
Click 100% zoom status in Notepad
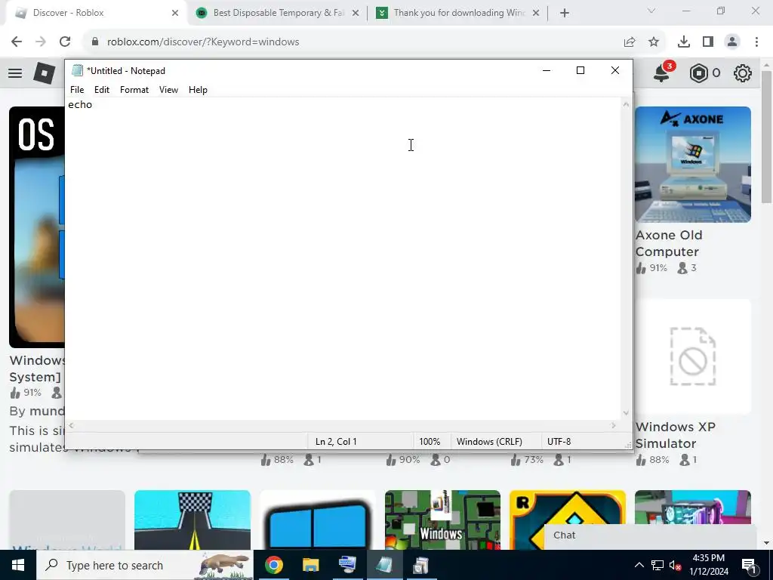point(430,441)
